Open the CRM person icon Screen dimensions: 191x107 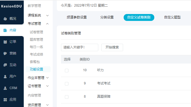coord(5,88)
